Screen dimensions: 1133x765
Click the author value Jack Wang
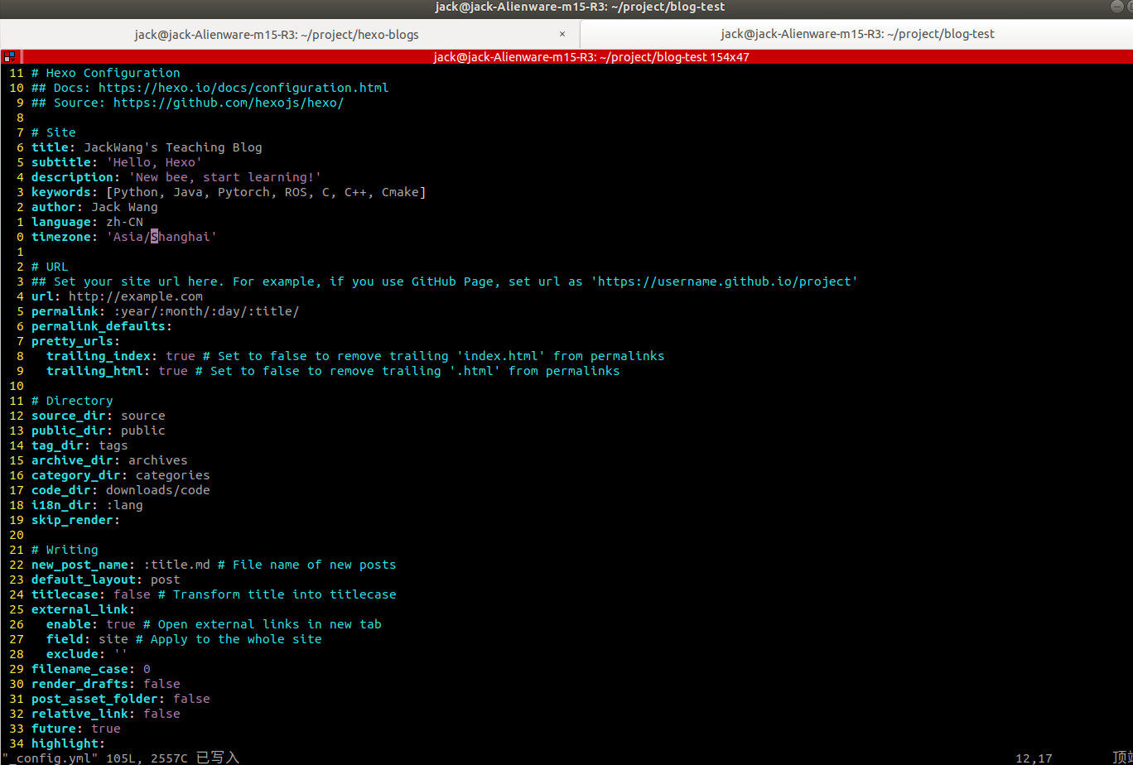124,207
